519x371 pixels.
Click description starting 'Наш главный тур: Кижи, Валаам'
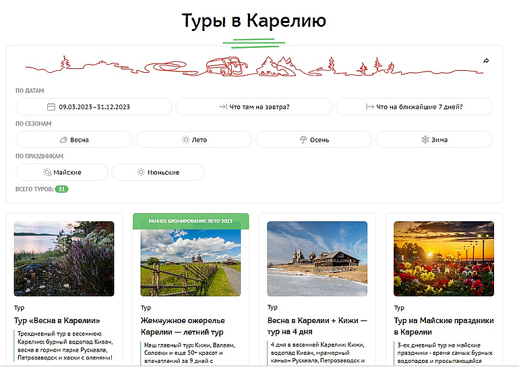pyautogui.click(x=189, y=353)
